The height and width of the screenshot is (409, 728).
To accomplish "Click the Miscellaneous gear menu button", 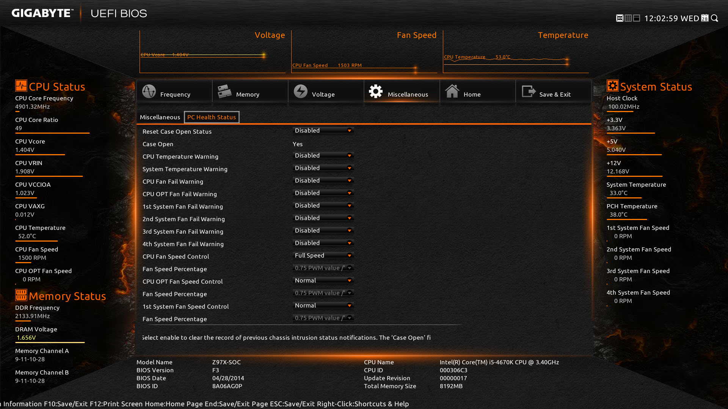I will (x=376, y=91).
